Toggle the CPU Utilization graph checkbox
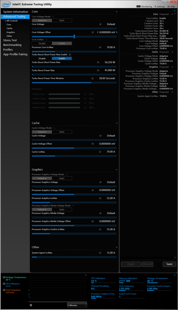The image size is (178, 310). (4, 284)
